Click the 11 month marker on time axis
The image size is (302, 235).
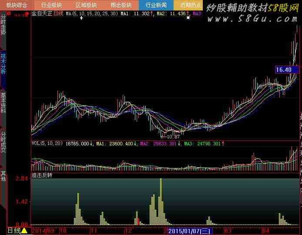(x=94, y=231)
